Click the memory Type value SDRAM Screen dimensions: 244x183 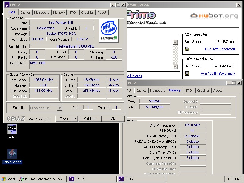pos(155,101)
